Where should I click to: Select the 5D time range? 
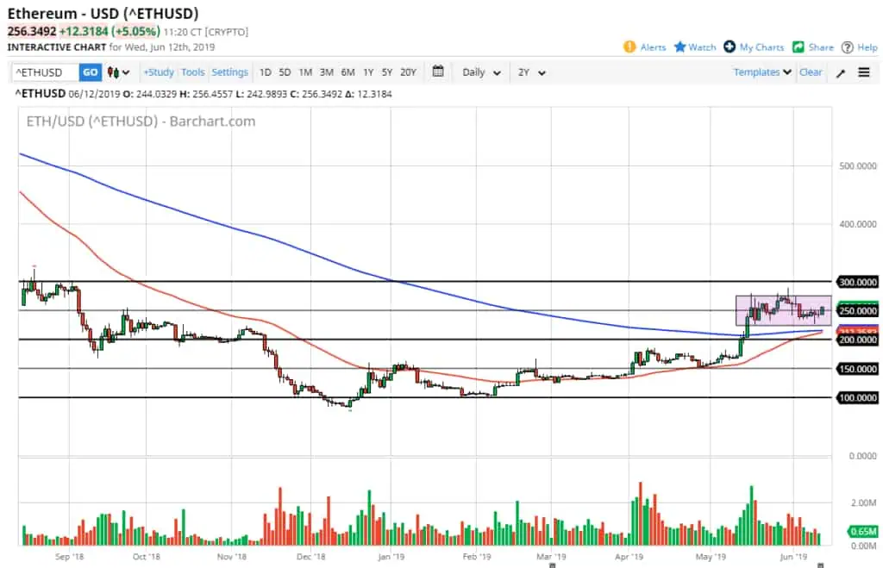pos(285,72)
